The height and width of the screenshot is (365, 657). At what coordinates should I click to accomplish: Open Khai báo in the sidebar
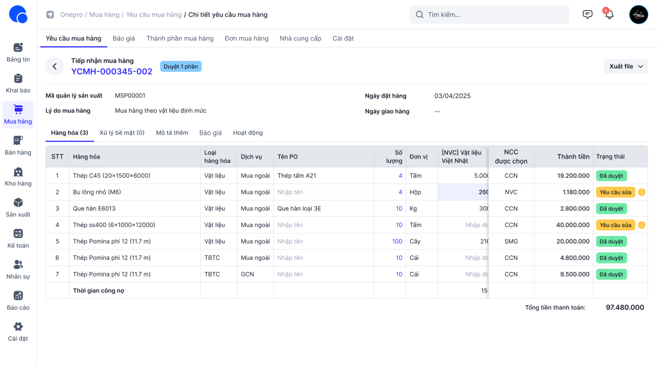click(x=18, y=79)
